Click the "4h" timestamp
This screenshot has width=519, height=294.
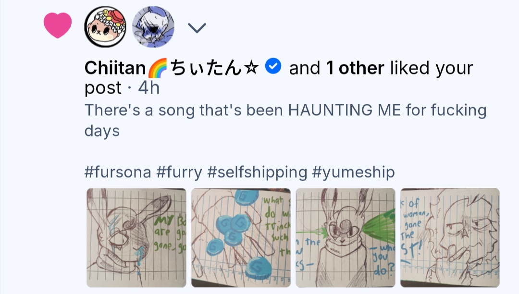[148, 88]
